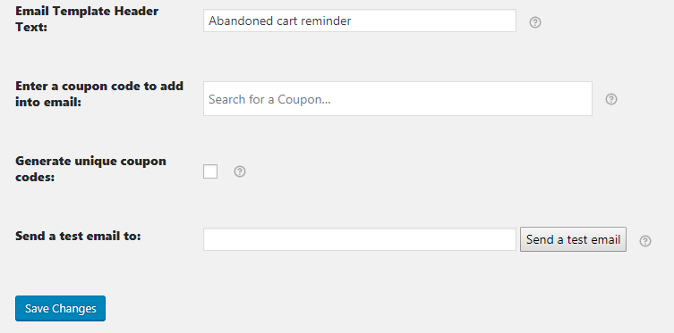Viewport: 674px width, 333px height.
Task: Click the blue Save Changes button
Action: [x=60, y=308]
